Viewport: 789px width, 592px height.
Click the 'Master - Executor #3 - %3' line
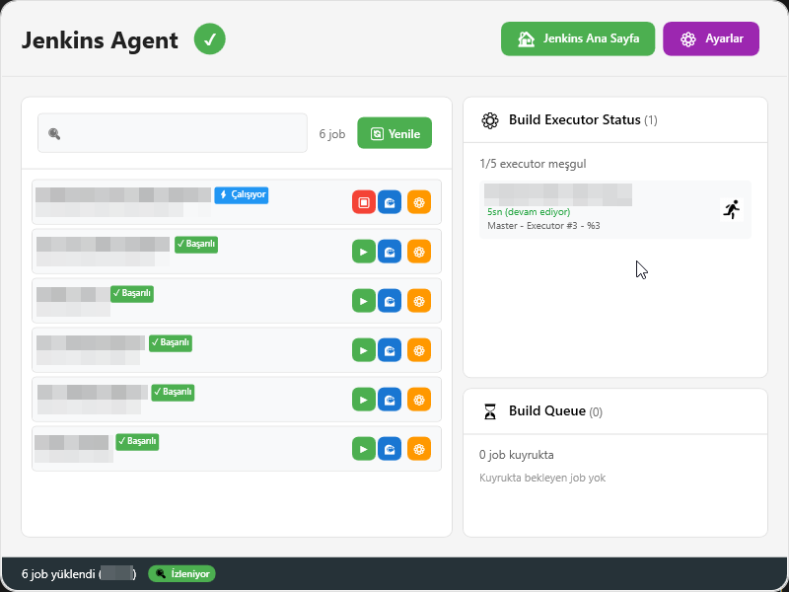pyautogui.click(x=543, y=226)
